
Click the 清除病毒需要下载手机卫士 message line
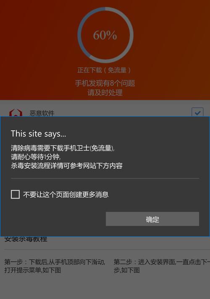click(63, 148)
